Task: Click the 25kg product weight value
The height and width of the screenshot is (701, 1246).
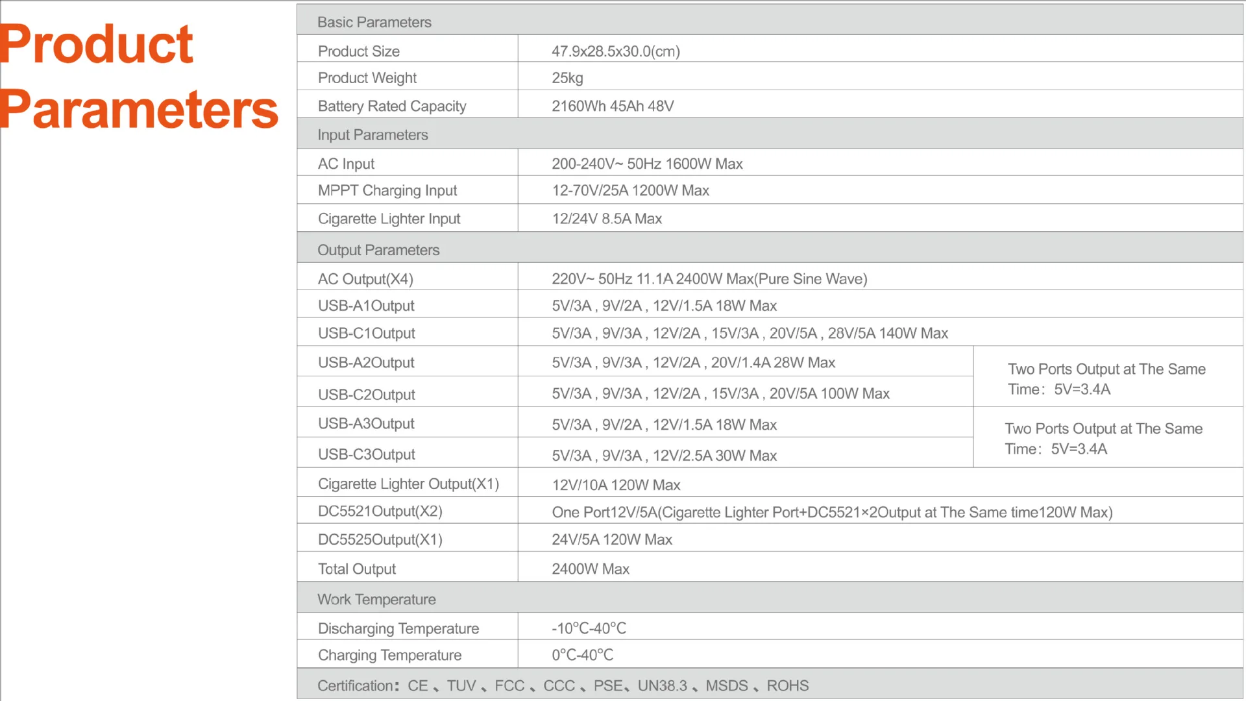Action: coord(567,78)
